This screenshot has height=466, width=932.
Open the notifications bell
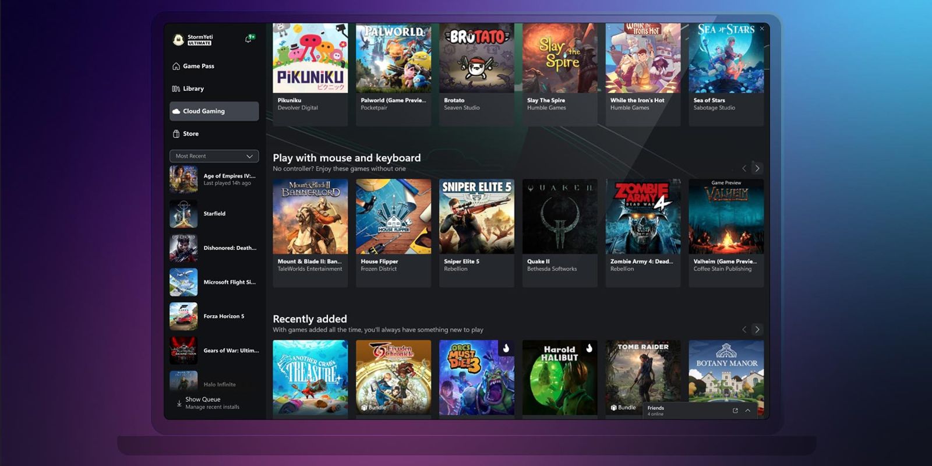(x=249, y=39)
